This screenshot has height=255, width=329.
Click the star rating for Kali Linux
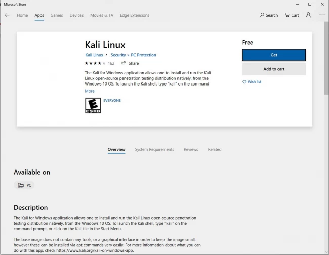point(95,63)
